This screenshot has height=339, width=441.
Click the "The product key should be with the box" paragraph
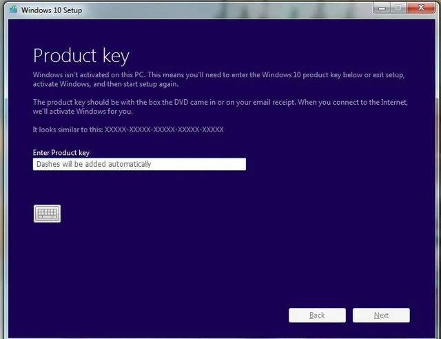pos(220,107)
